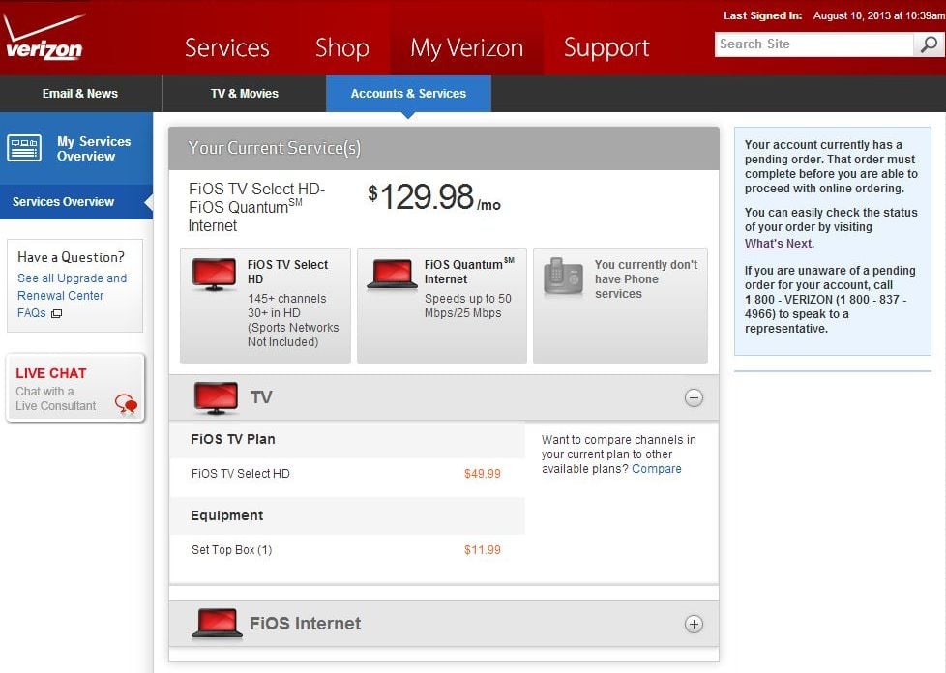
Task: Start a LIVE CHAT with a consultant
Action: click(75, 388)
